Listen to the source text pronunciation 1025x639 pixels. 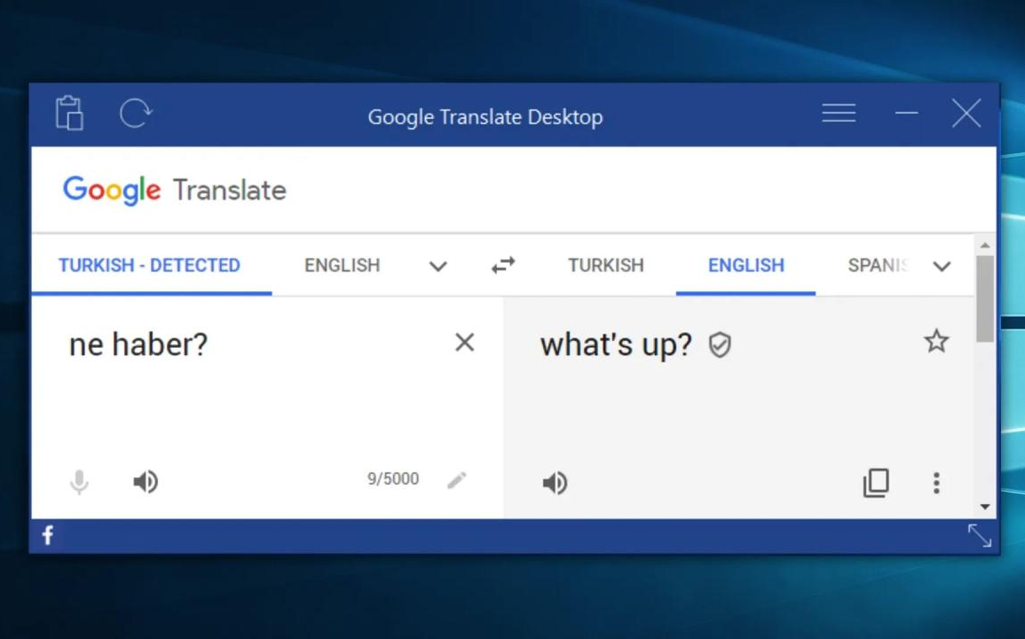pos(146,481)
